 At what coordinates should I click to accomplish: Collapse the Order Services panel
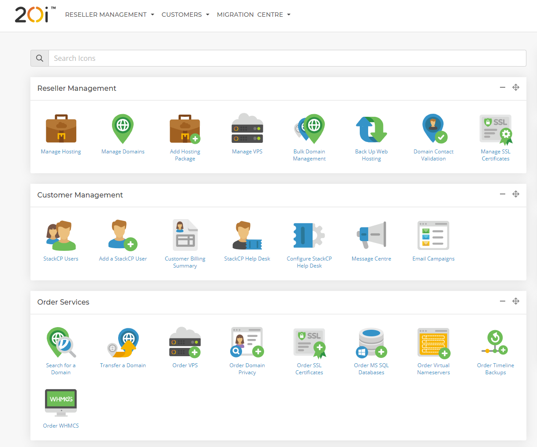(502, 301)
